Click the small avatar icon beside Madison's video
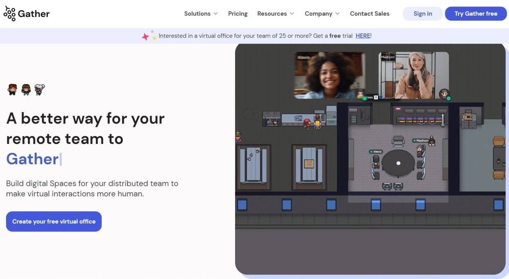 tap(445, 94)
